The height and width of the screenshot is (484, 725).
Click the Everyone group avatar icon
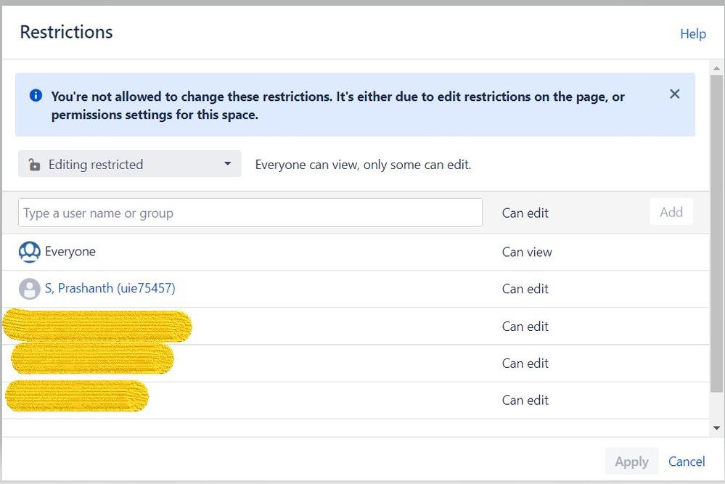point(30,252)
